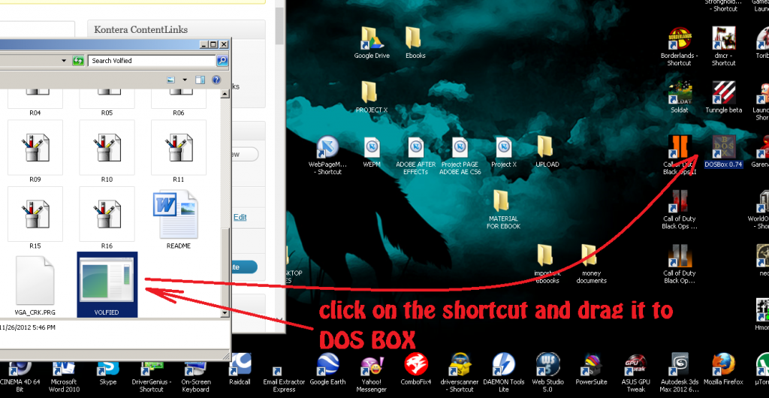Select the dmcr shortcut icon
The image size is (769, 398).
[x=723, y=46]
